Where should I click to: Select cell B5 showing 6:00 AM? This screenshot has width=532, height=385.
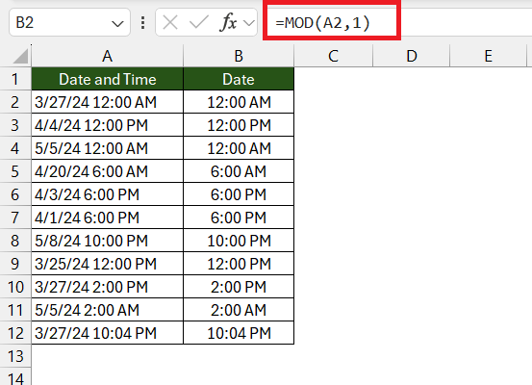click(x=239, y=171)
